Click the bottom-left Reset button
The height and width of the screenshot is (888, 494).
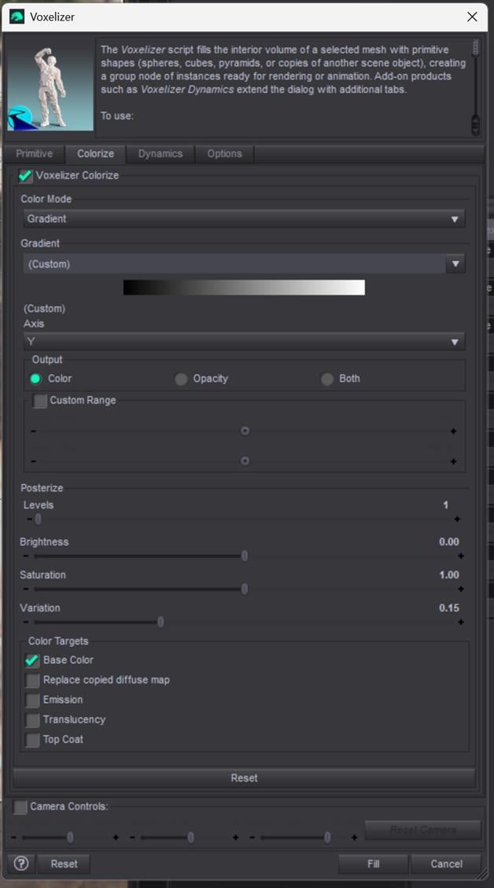(x=64, y=864)
